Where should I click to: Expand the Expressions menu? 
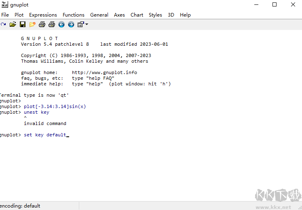pyautogui.click(x=43, y=15)
